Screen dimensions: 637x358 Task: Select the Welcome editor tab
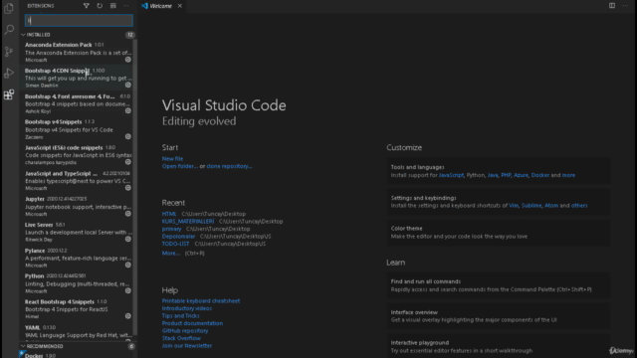click(162, 6)
